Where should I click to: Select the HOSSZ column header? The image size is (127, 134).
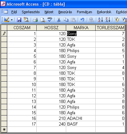pyautogui.click(x=51, y=28)
